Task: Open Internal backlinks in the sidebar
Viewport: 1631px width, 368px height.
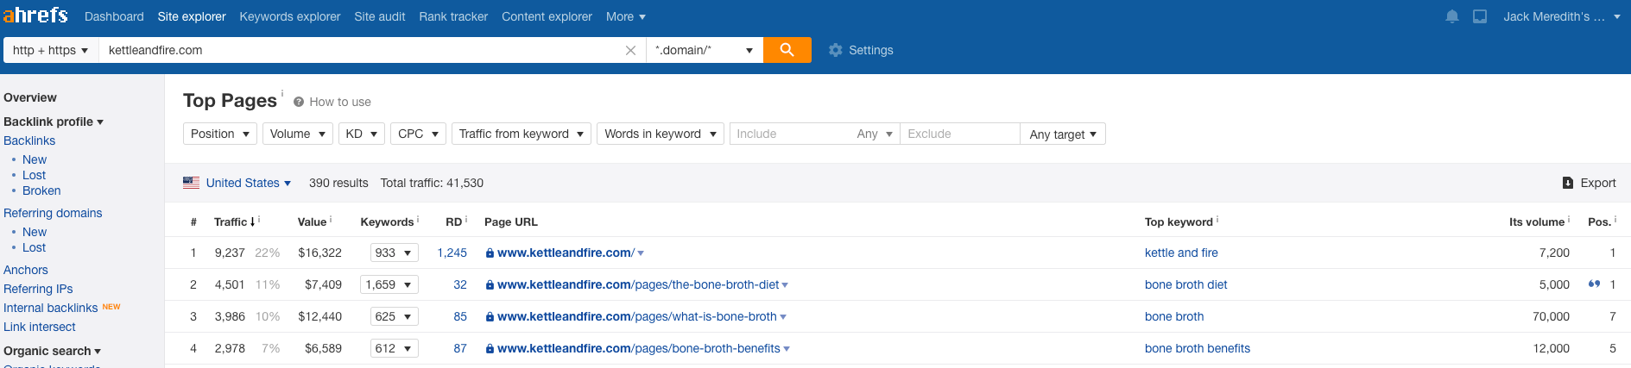Action: click(x=51, y=308)
